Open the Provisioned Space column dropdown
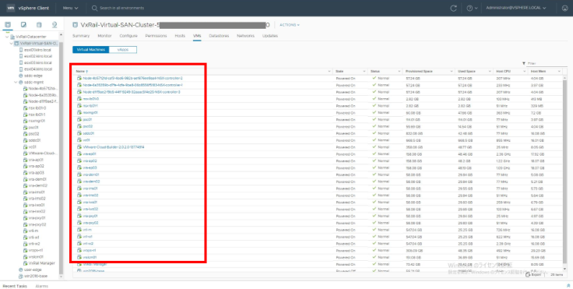Viewport: 573px width, 289px height. click(452, 72)
